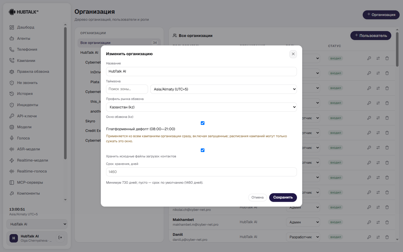Image resolution: width=403 pixels, height=252 pixels.
Task: Click the входил status in Makhambet's row
Action: 336,222
